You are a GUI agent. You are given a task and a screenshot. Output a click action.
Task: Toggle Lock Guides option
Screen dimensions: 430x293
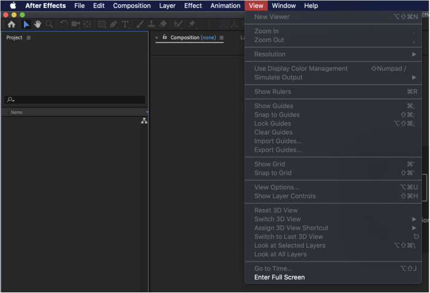pos(333,123)
